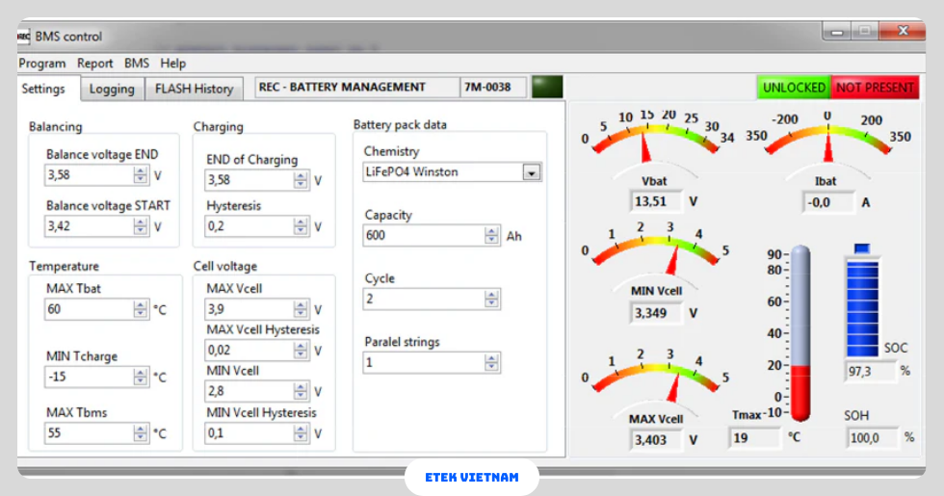Click the MAX Tbat value field

coord(88,310)
